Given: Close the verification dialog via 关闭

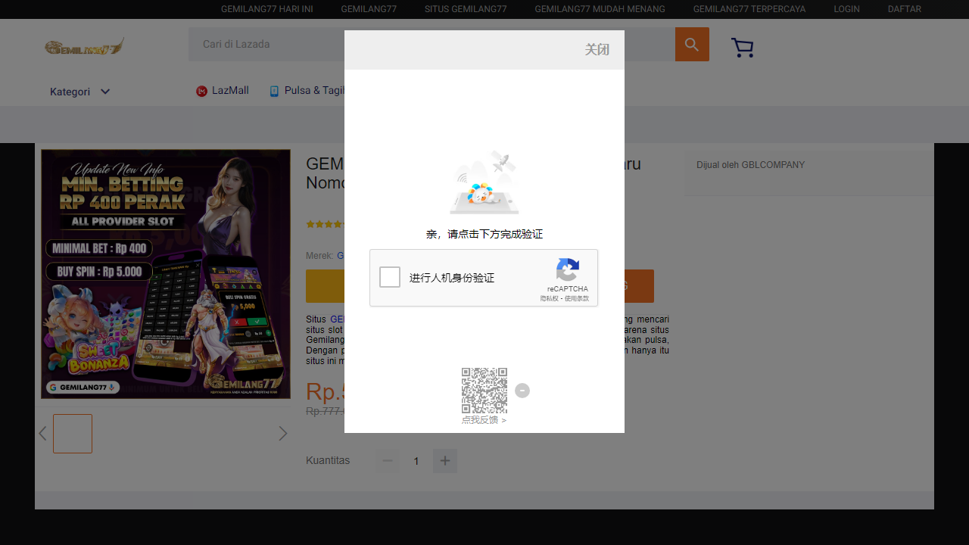Looking at the screenshot, I should (x=597, y=50).
